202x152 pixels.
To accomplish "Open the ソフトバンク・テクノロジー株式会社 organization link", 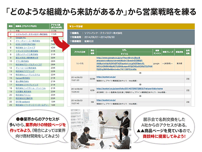I will point(32,34).
